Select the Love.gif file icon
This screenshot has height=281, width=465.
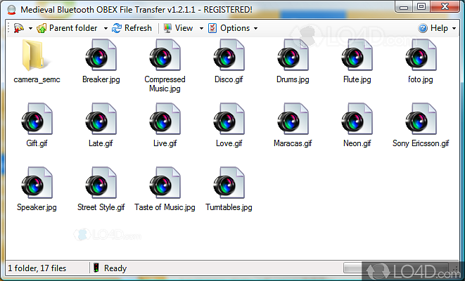[x=229, y=119]
